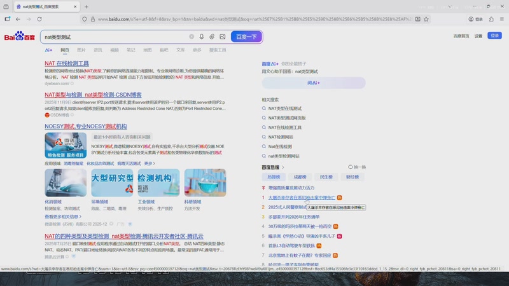Open 搜索工具 filter options

(x=218, y=50)
